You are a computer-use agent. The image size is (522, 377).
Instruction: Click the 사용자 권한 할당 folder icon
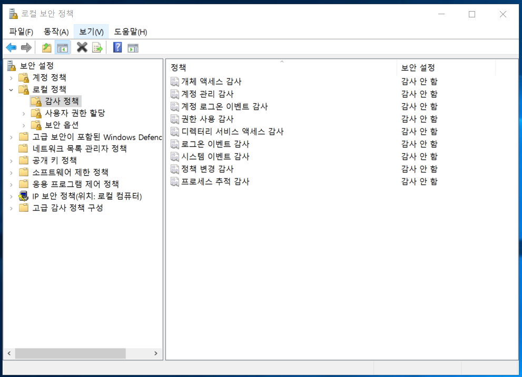pos(36,113)
